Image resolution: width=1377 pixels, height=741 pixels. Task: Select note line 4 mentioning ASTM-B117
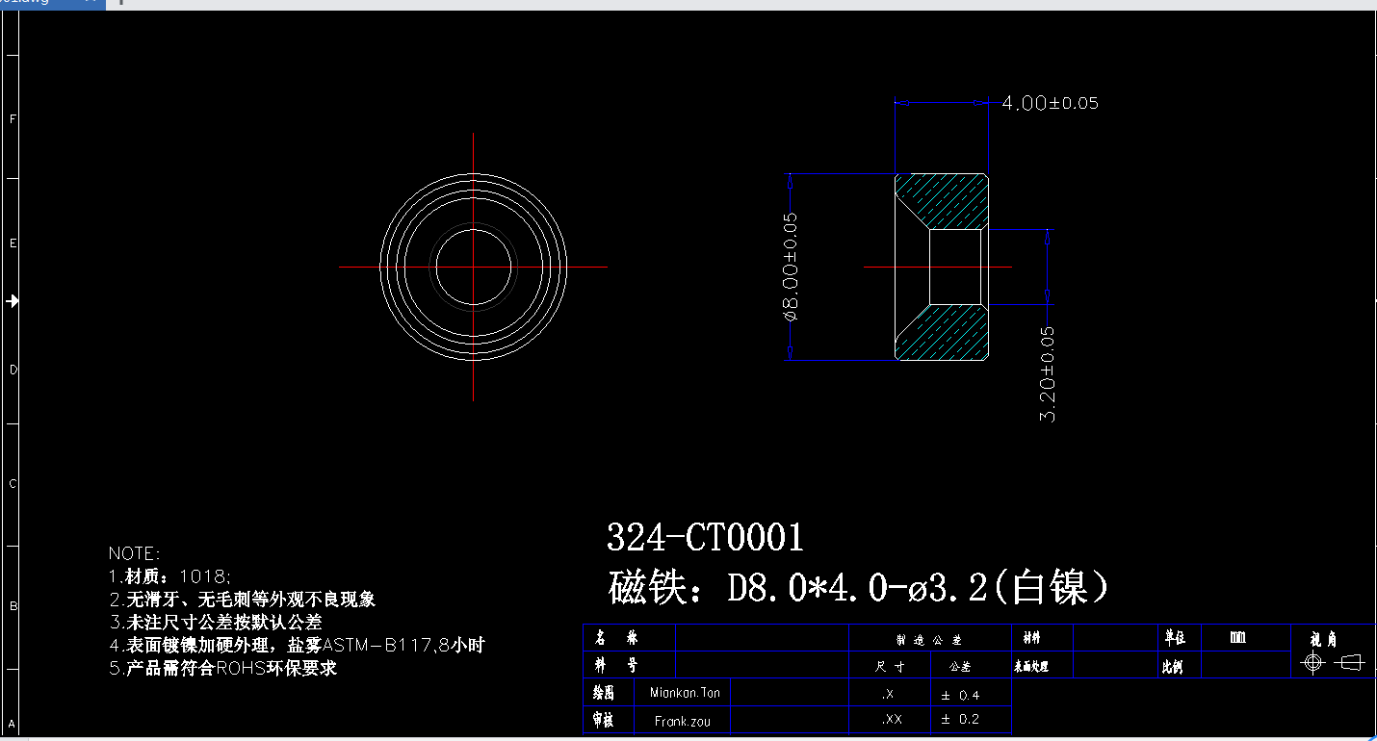[297, 646]
